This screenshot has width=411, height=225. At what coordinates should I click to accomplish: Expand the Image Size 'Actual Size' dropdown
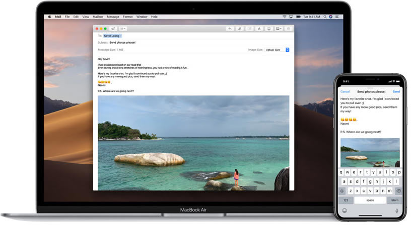[x=277, y=50]
